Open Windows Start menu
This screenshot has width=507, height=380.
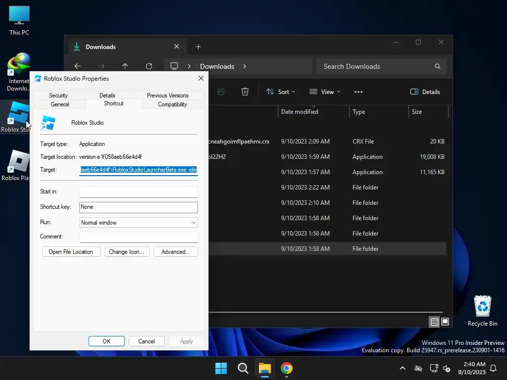pyautogui.click(x=221, y=368)
